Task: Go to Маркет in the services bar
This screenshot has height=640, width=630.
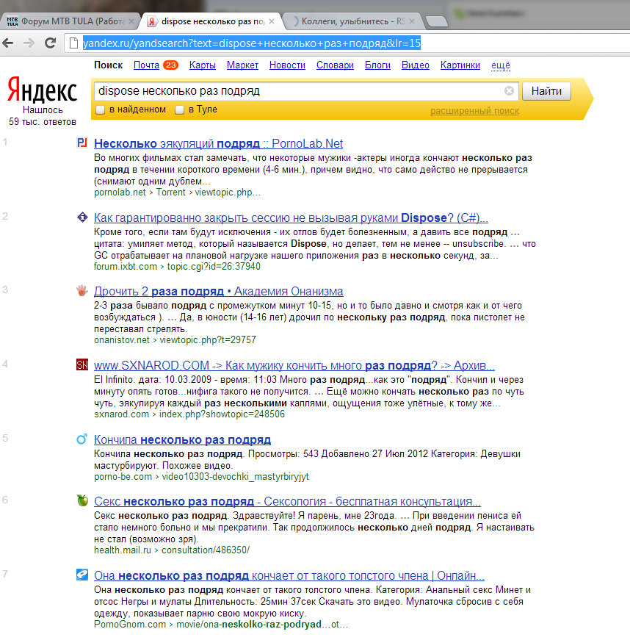Action: pos(242,65)
